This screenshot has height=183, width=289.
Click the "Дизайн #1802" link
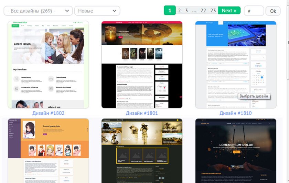[48, 113]
